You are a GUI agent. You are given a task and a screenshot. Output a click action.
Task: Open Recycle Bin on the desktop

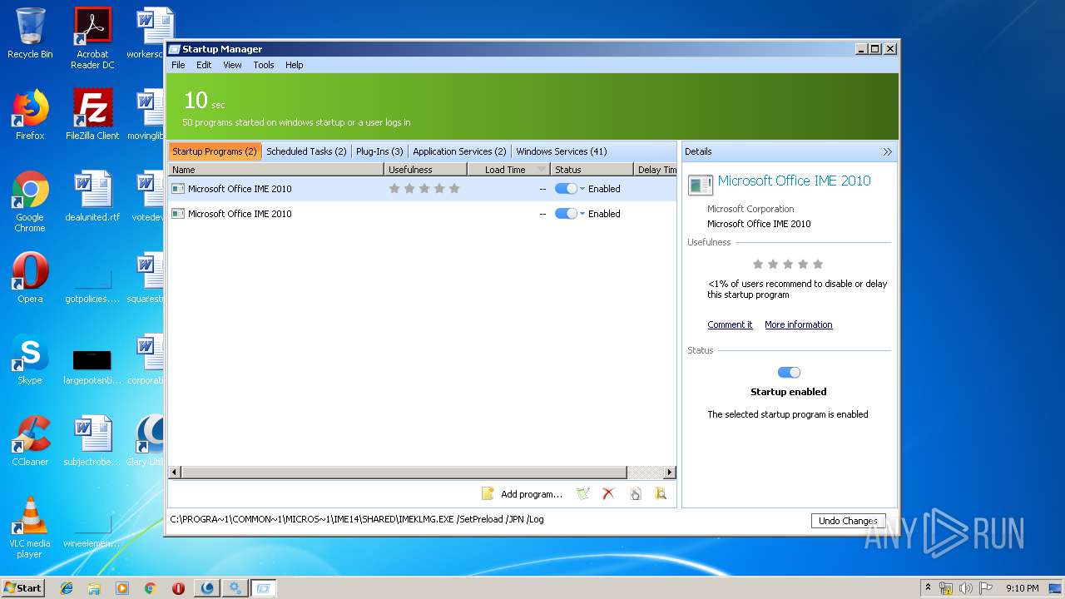pyautogui.click(x=30, y=33)
